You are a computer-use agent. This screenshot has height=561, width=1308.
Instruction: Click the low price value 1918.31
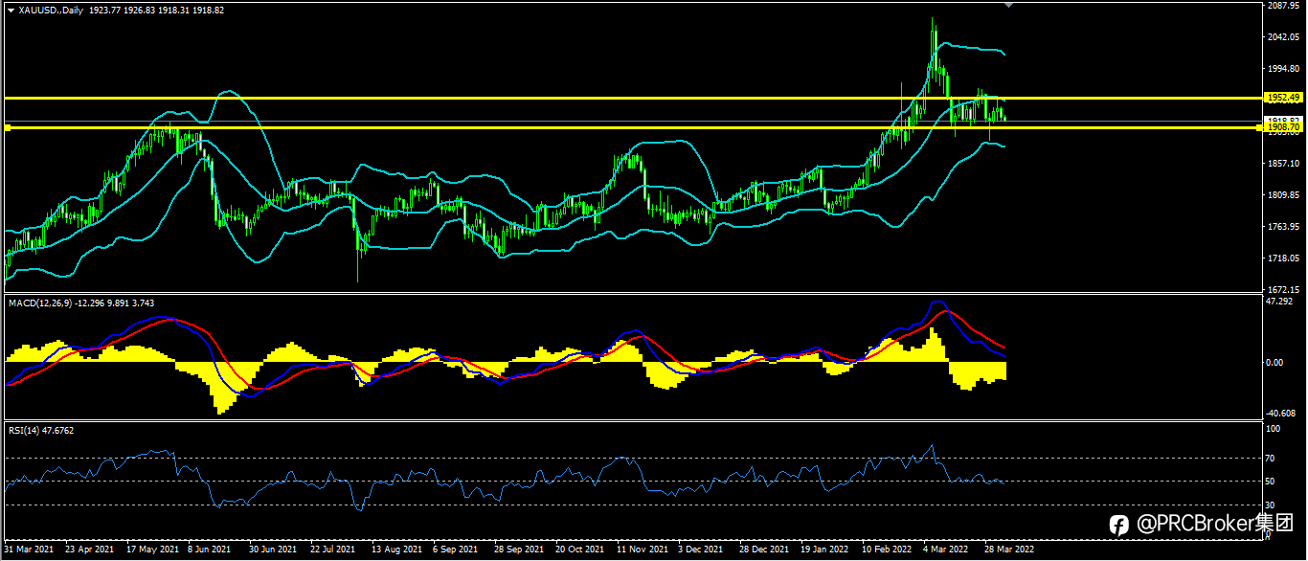click(173, 10)
